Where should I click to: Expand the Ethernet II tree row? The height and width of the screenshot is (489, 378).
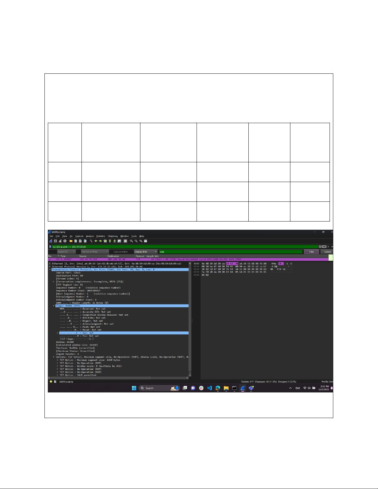50,264
